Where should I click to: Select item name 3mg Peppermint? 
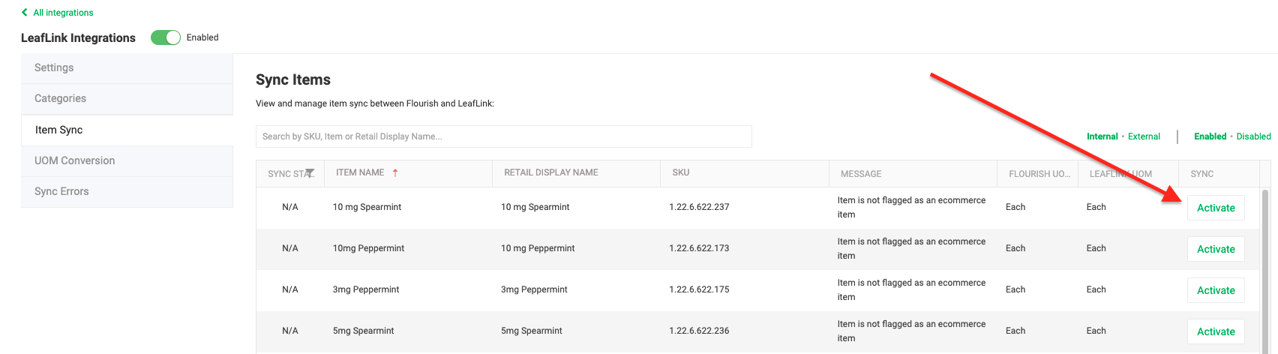click(366, 289)
